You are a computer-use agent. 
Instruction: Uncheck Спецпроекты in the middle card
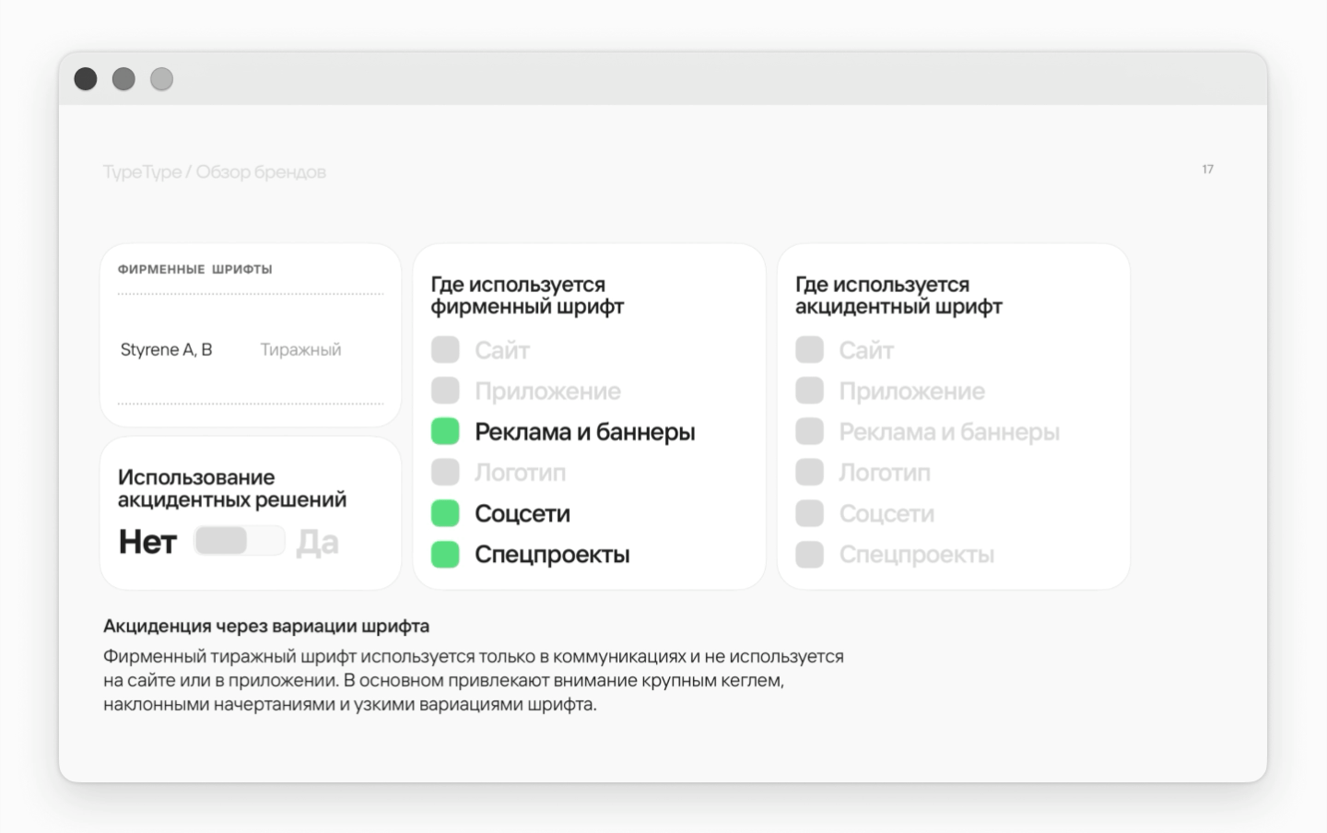(445, 554)
